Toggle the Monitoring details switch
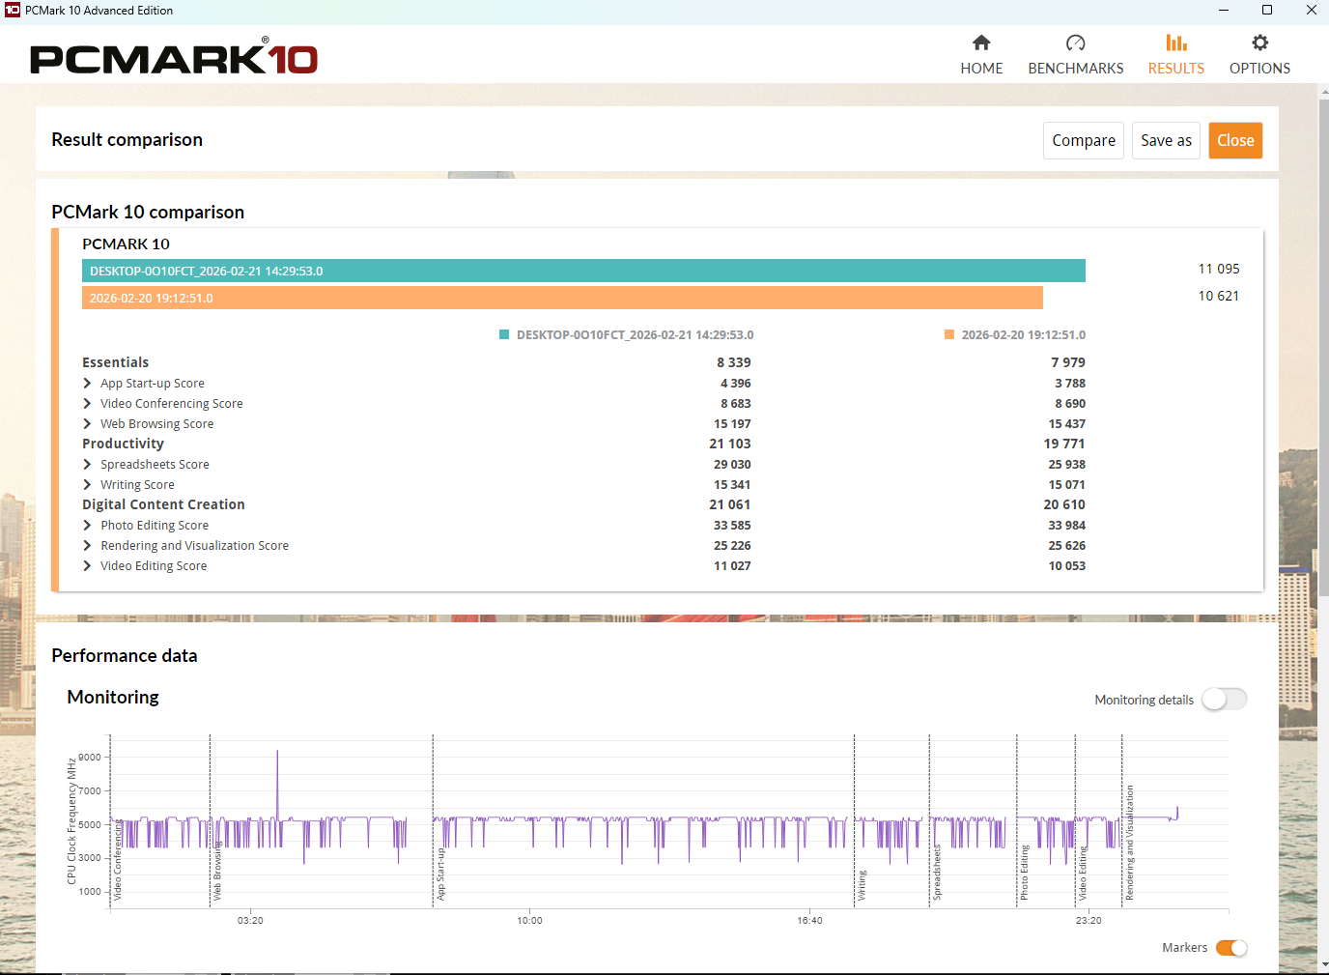This screenshot has width=1329, height=975. tap(1224, 699)
